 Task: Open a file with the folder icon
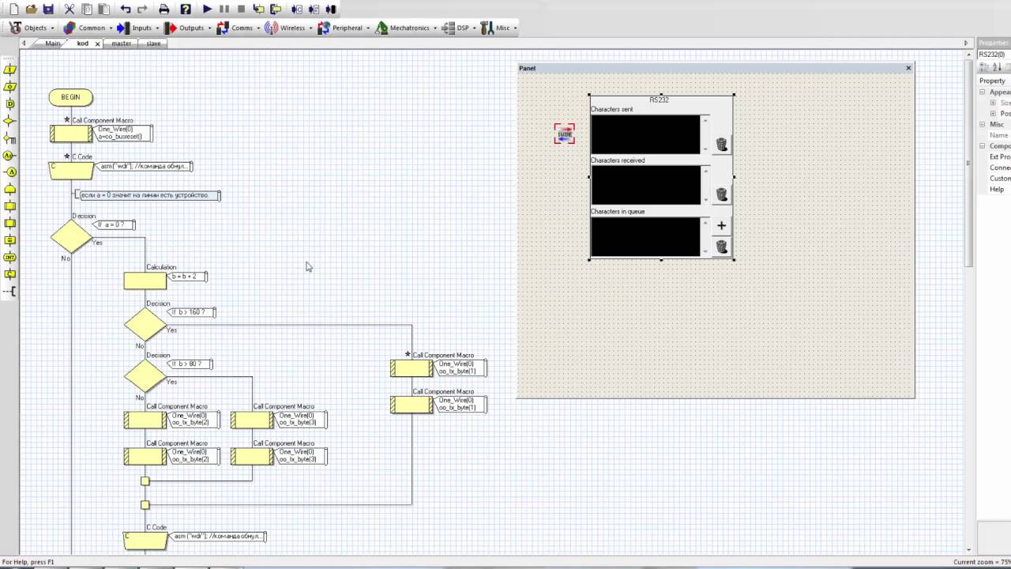31,9
